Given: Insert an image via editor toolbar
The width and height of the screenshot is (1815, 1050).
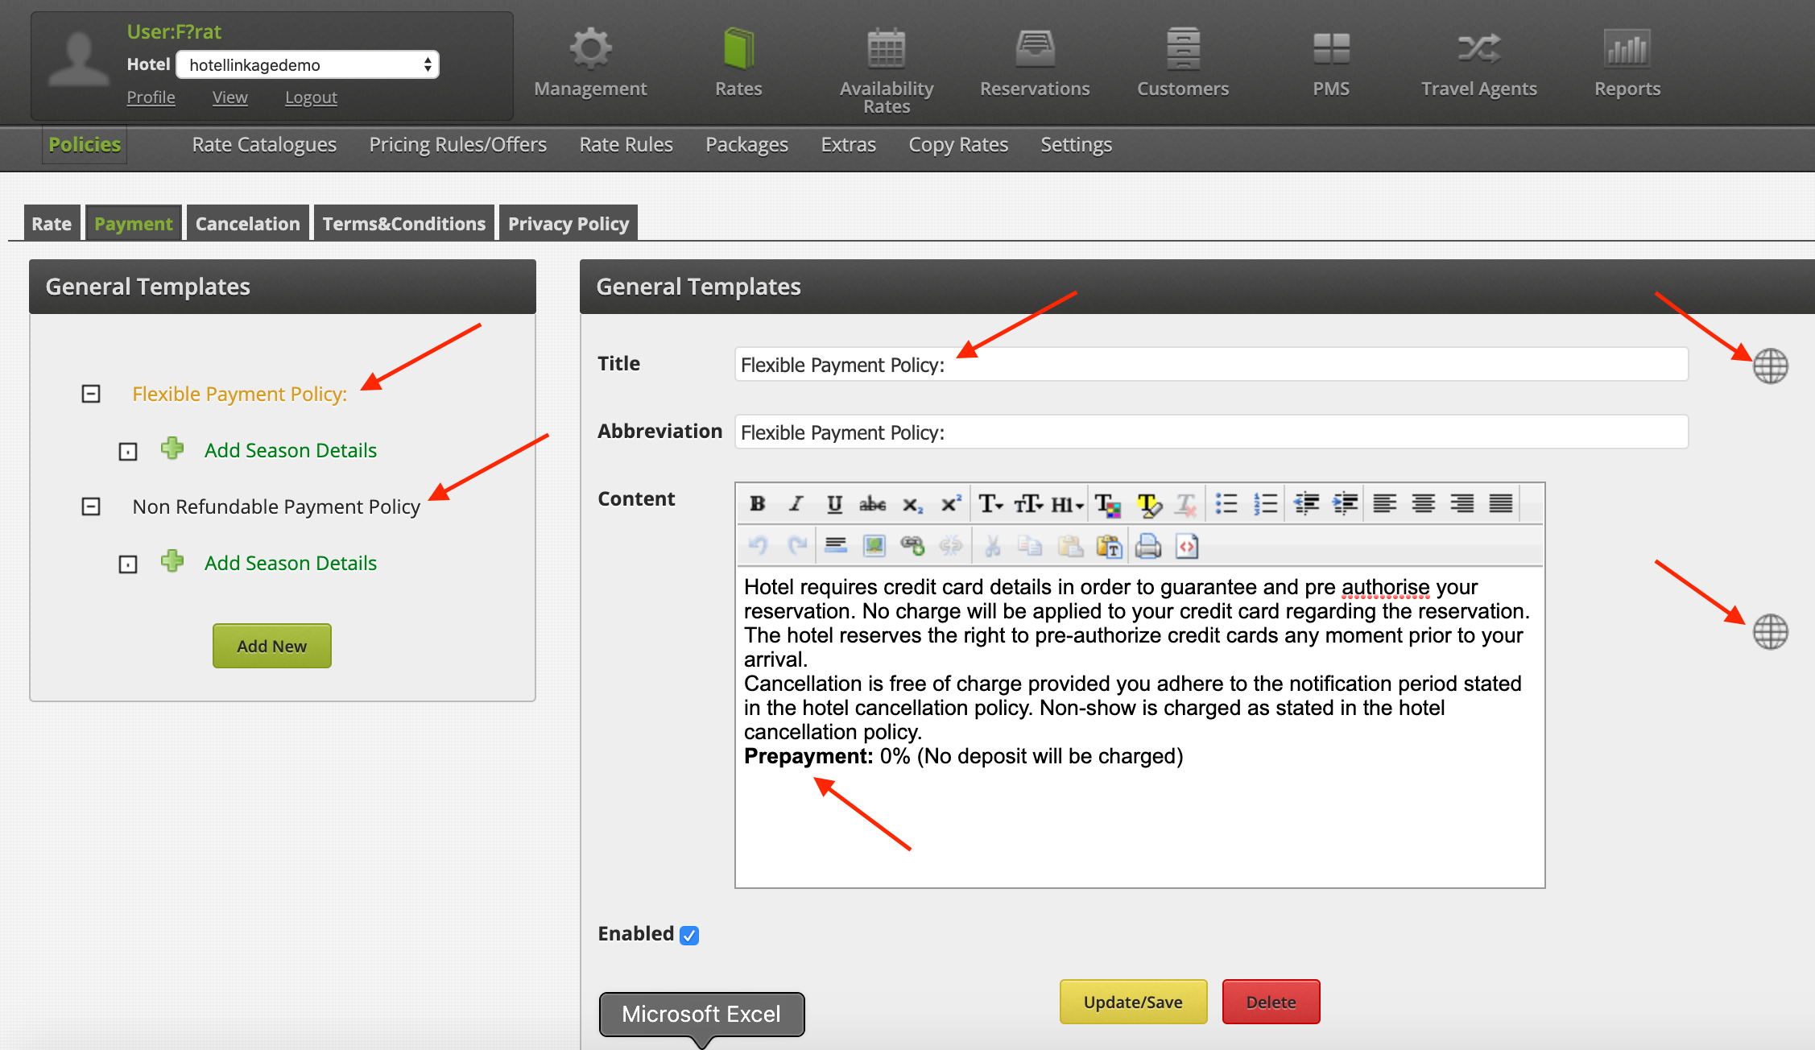Looking at the screenshot, I should coord(874,546).
